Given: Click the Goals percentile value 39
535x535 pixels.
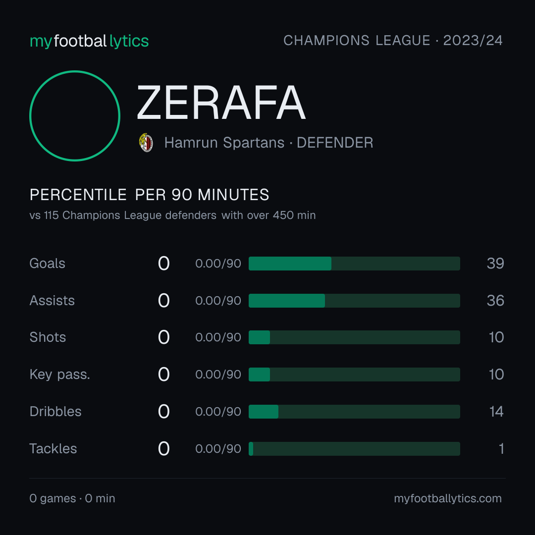Looking at the screenshot, I should click(495, 264).
